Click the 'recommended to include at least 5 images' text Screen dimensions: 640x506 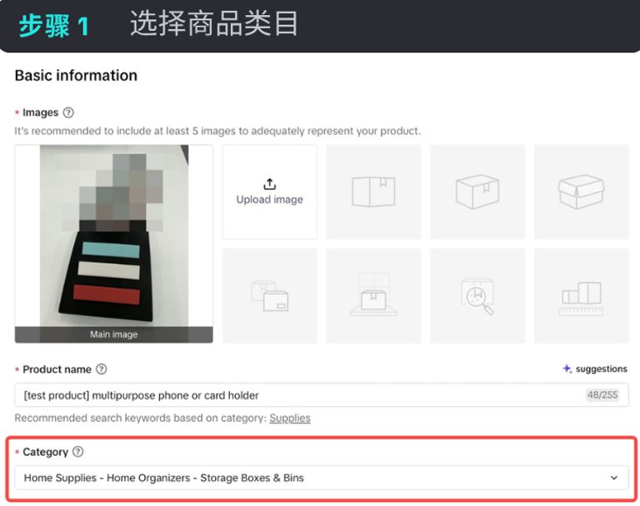pos(217,131)
